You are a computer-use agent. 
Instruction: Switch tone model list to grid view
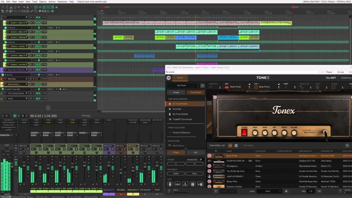click(x=236, y=145)
